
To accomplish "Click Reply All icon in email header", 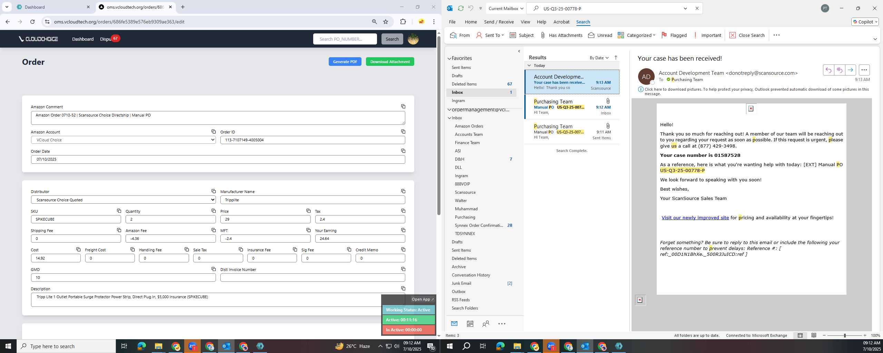I will (x=840, y=70).
